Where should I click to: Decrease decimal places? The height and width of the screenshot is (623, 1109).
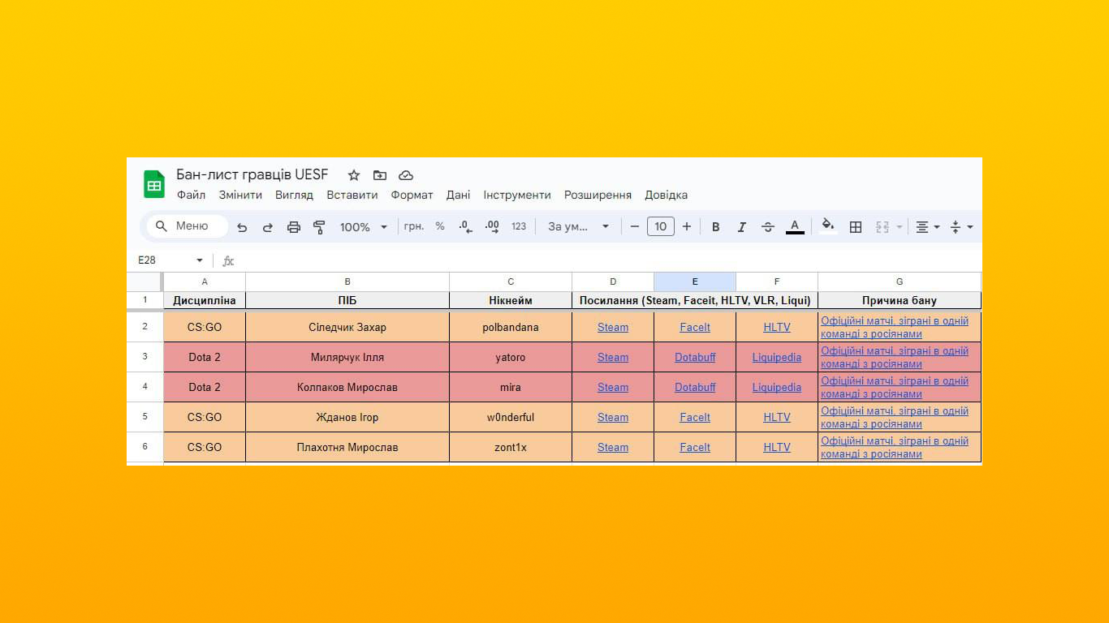point(465,227)
